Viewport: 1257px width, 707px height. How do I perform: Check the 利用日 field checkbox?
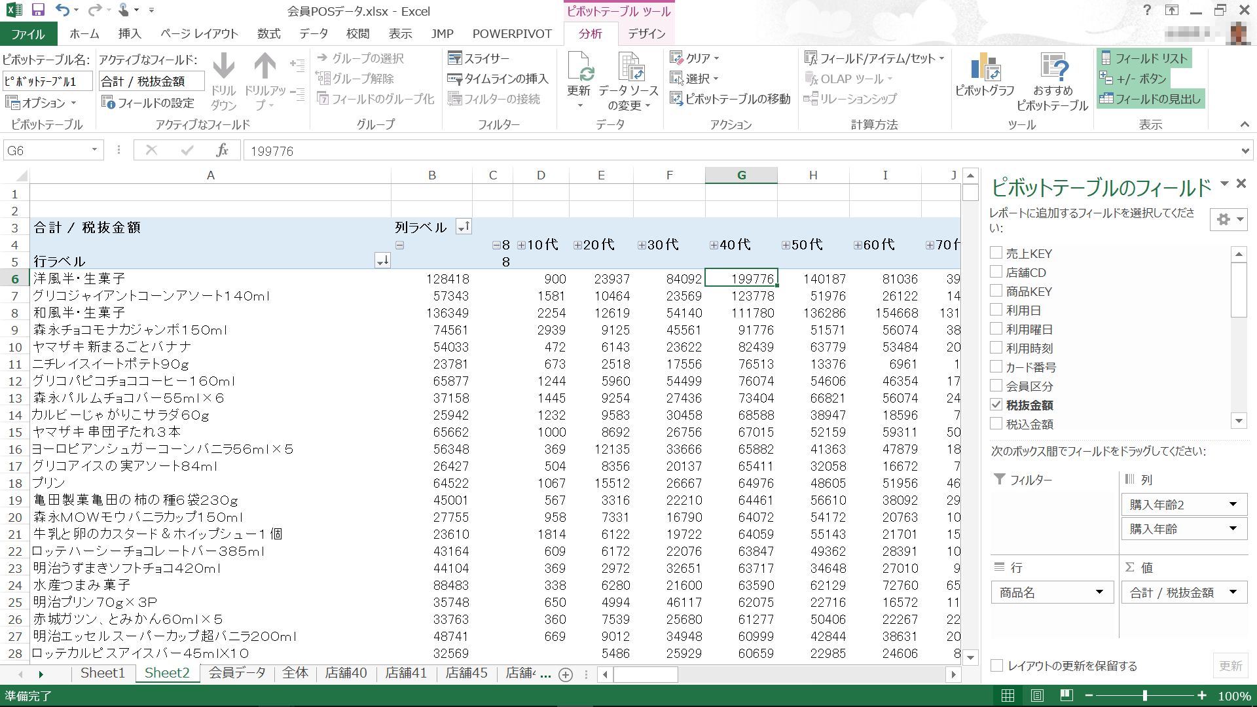pos(996,310)
